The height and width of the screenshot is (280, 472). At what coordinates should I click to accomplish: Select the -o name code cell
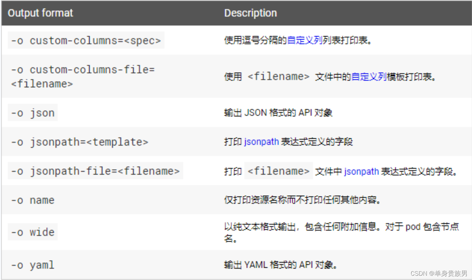pos(33,200)
